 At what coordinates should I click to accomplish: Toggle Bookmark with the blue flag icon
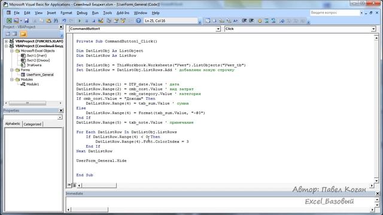click(282, 21)
